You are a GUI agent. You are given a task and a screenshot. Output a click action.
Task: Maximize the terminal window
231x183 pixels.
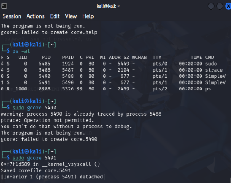tap(220, 6)
